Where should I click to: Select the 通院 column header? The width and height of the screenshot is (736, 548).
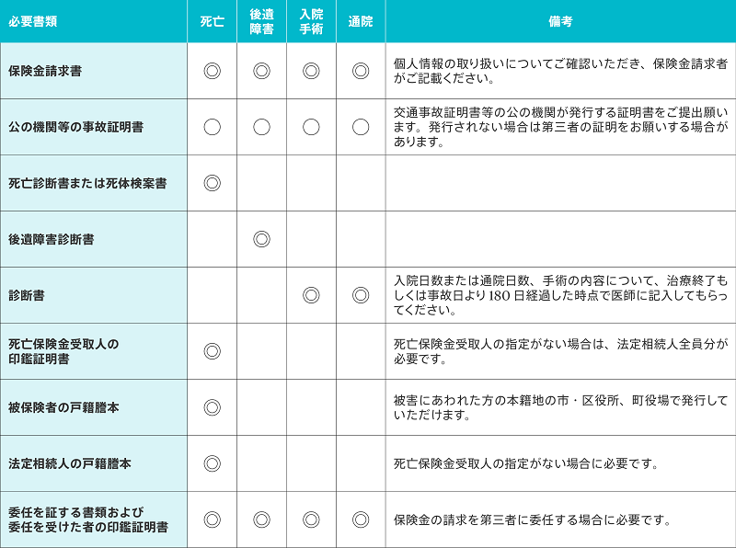tap(361, 21)
